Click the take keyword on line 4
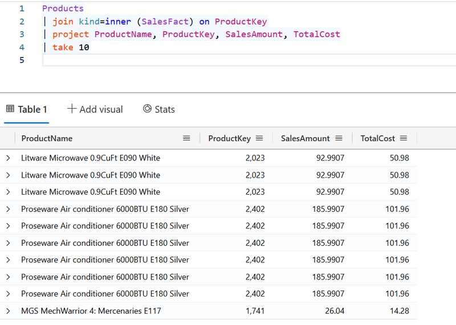This screenshot has height=325, width=456. tap(63, 47)
